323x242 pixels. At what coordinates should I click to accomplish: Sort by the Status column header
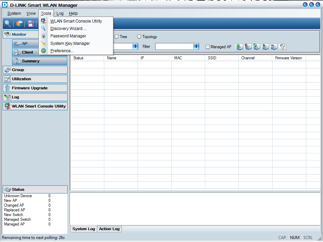87,58
